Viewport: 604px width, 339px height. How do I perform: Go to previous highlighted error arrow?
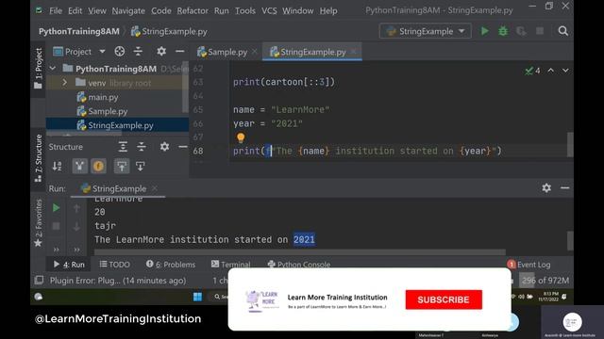click(x=551, y=71)
